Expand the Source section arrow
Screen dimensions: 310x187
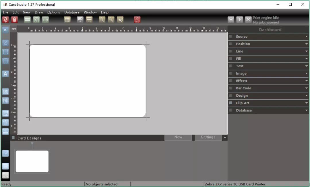[x=307, y=36]
